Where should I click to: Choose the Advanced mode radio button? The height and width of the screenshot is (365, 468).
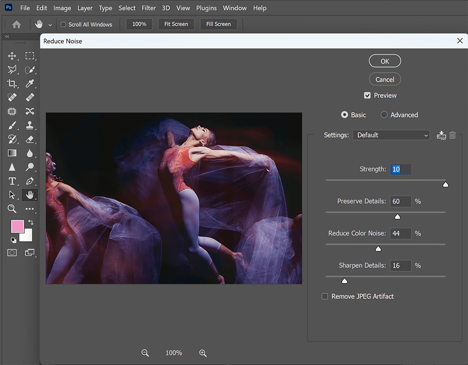[384, 115]
